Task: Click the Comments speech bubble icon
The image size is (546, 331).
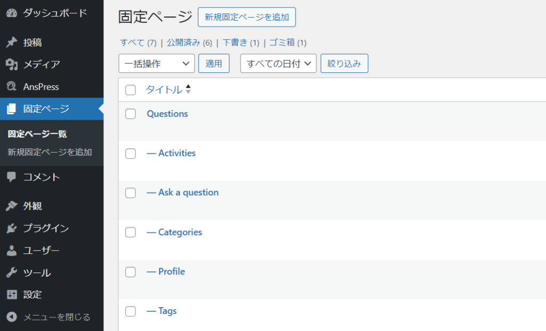Action: click(11, 177)
